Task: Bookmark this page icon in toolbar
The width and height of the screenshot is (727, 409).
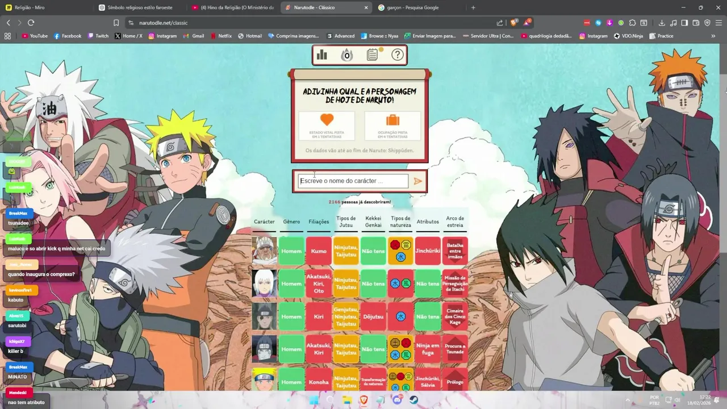Action: tap(116, 23)
